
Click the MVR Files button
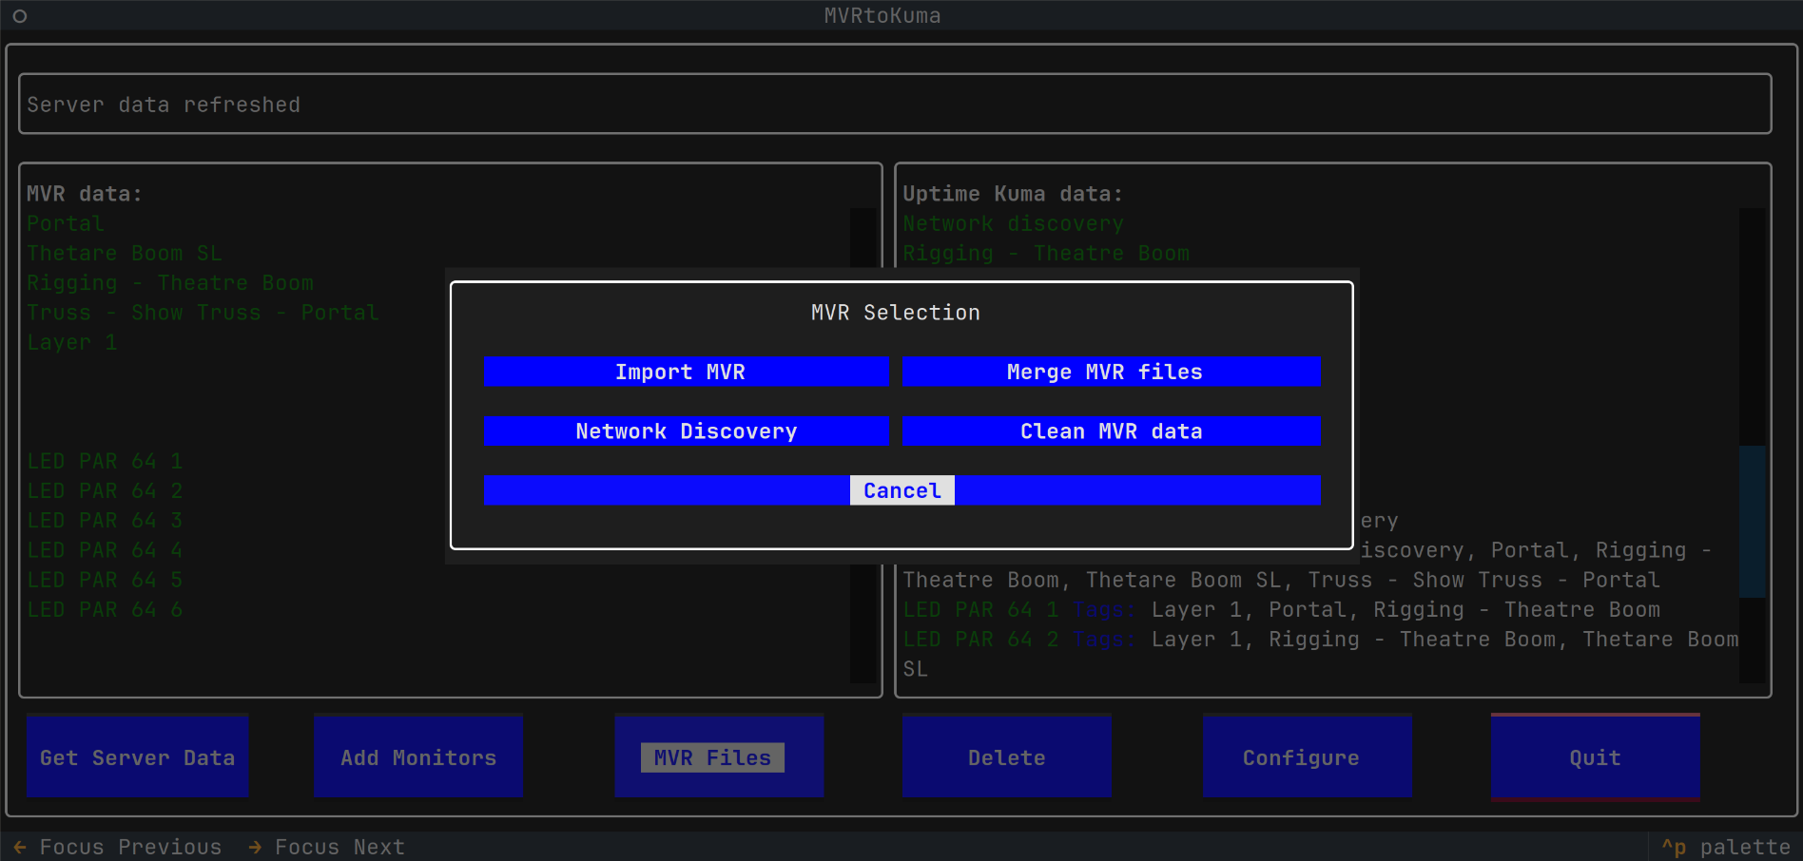pos(719,756)
